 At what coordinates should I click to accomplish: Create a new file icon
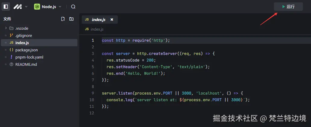point(63,19)
